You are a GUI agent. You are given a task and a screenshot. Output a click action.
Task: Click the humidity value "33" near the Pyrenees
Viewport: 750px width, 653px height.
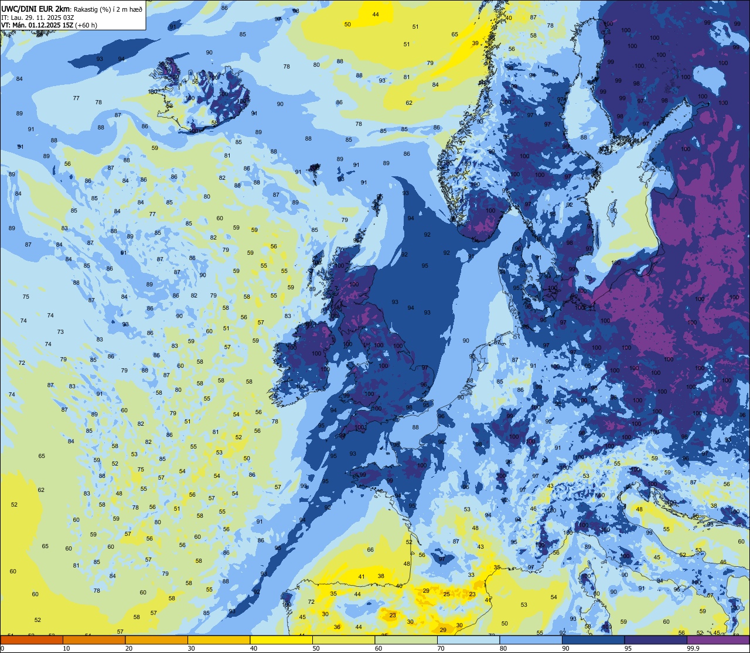point(471,575)
